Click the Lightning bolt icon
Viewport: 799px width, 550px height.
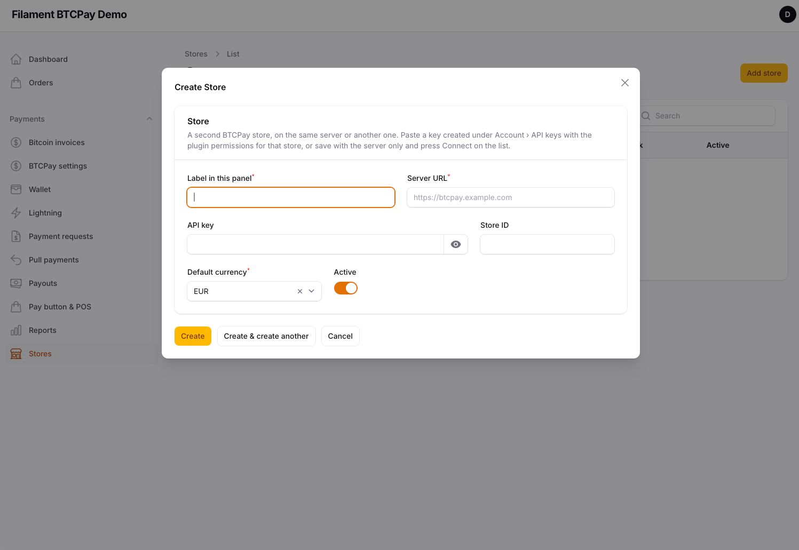(16, 213)
